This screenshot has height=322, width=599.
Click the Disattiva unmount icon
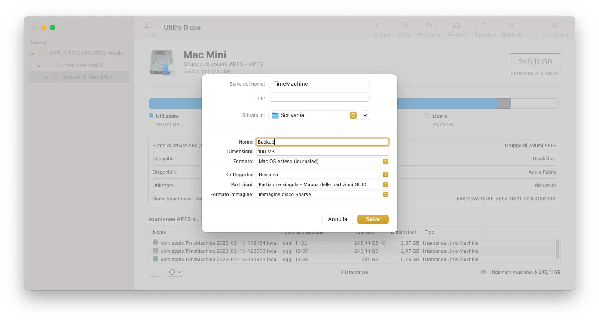click(511, 25)
